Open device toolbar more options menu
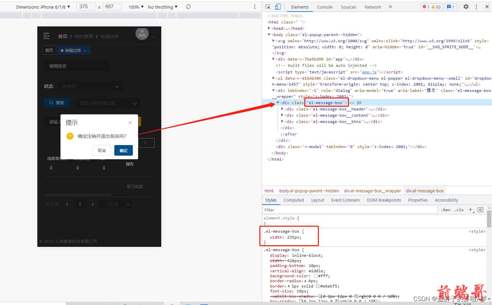This screenshot has height=305, width=492. pos(254,7)
